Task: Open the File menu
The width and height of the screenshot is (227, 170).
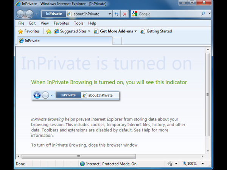Action: (21, 23)
